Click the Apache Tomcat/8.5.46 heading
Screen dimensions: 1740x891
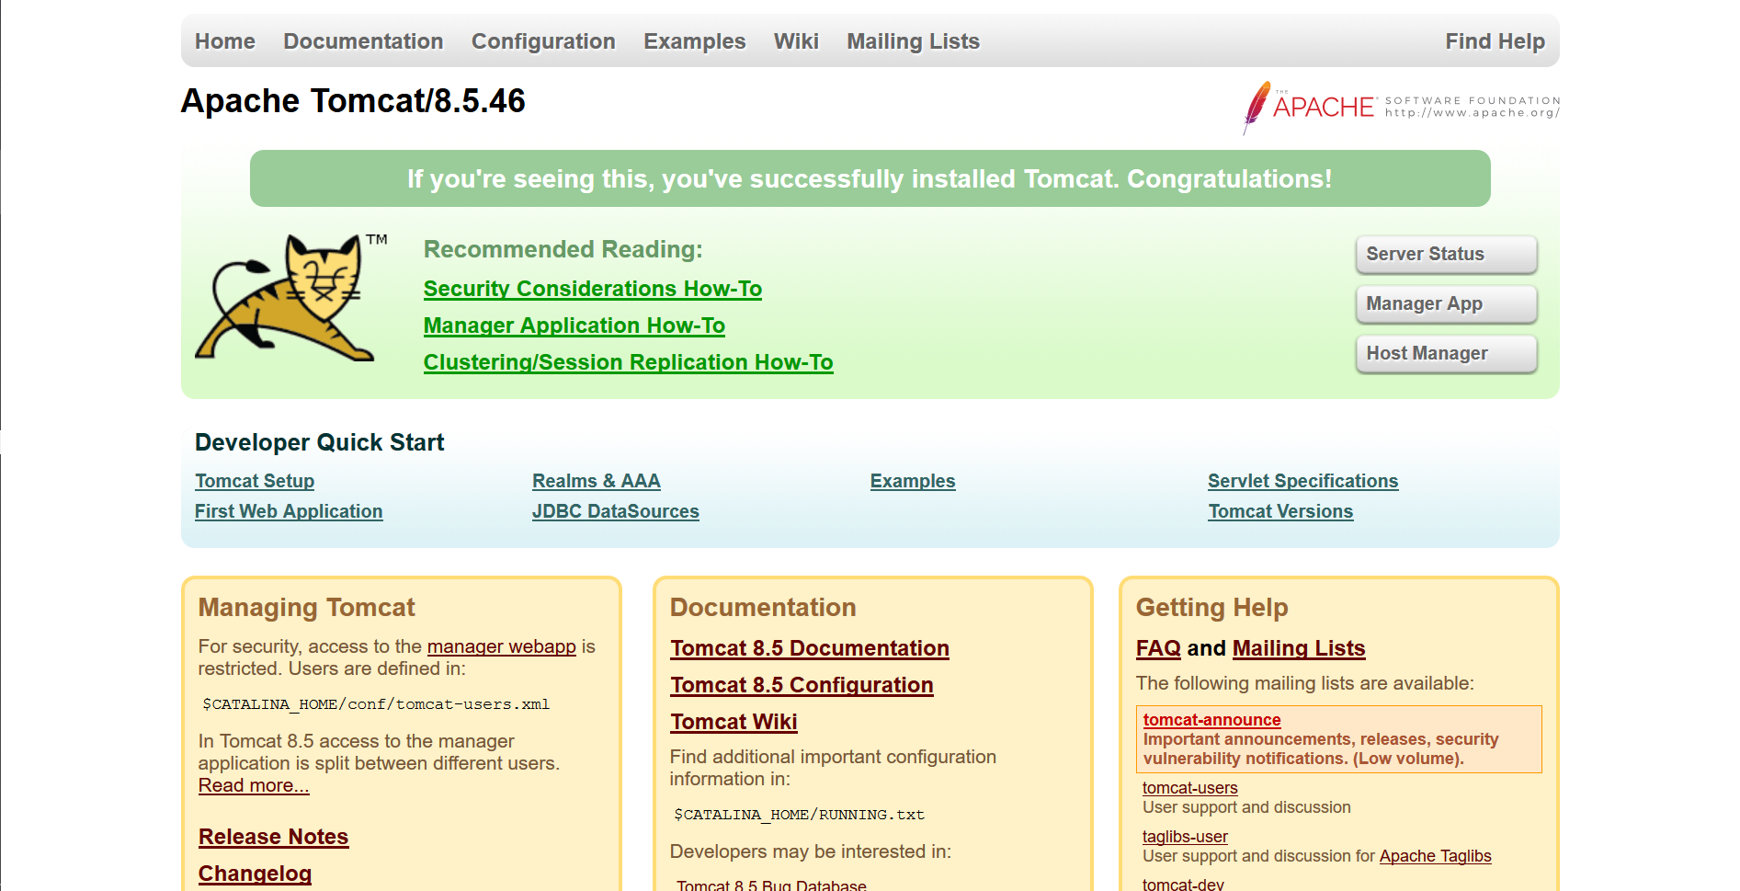tap(353, 101)
